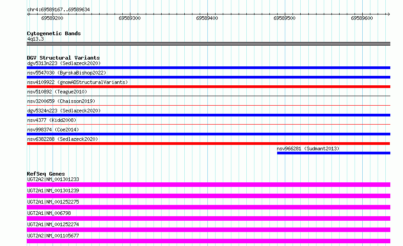The height and width of the screenshot is (246, 403).
Task: Select the UGT2A1|NM_001252274 gene label
Action: click(53, 224)
